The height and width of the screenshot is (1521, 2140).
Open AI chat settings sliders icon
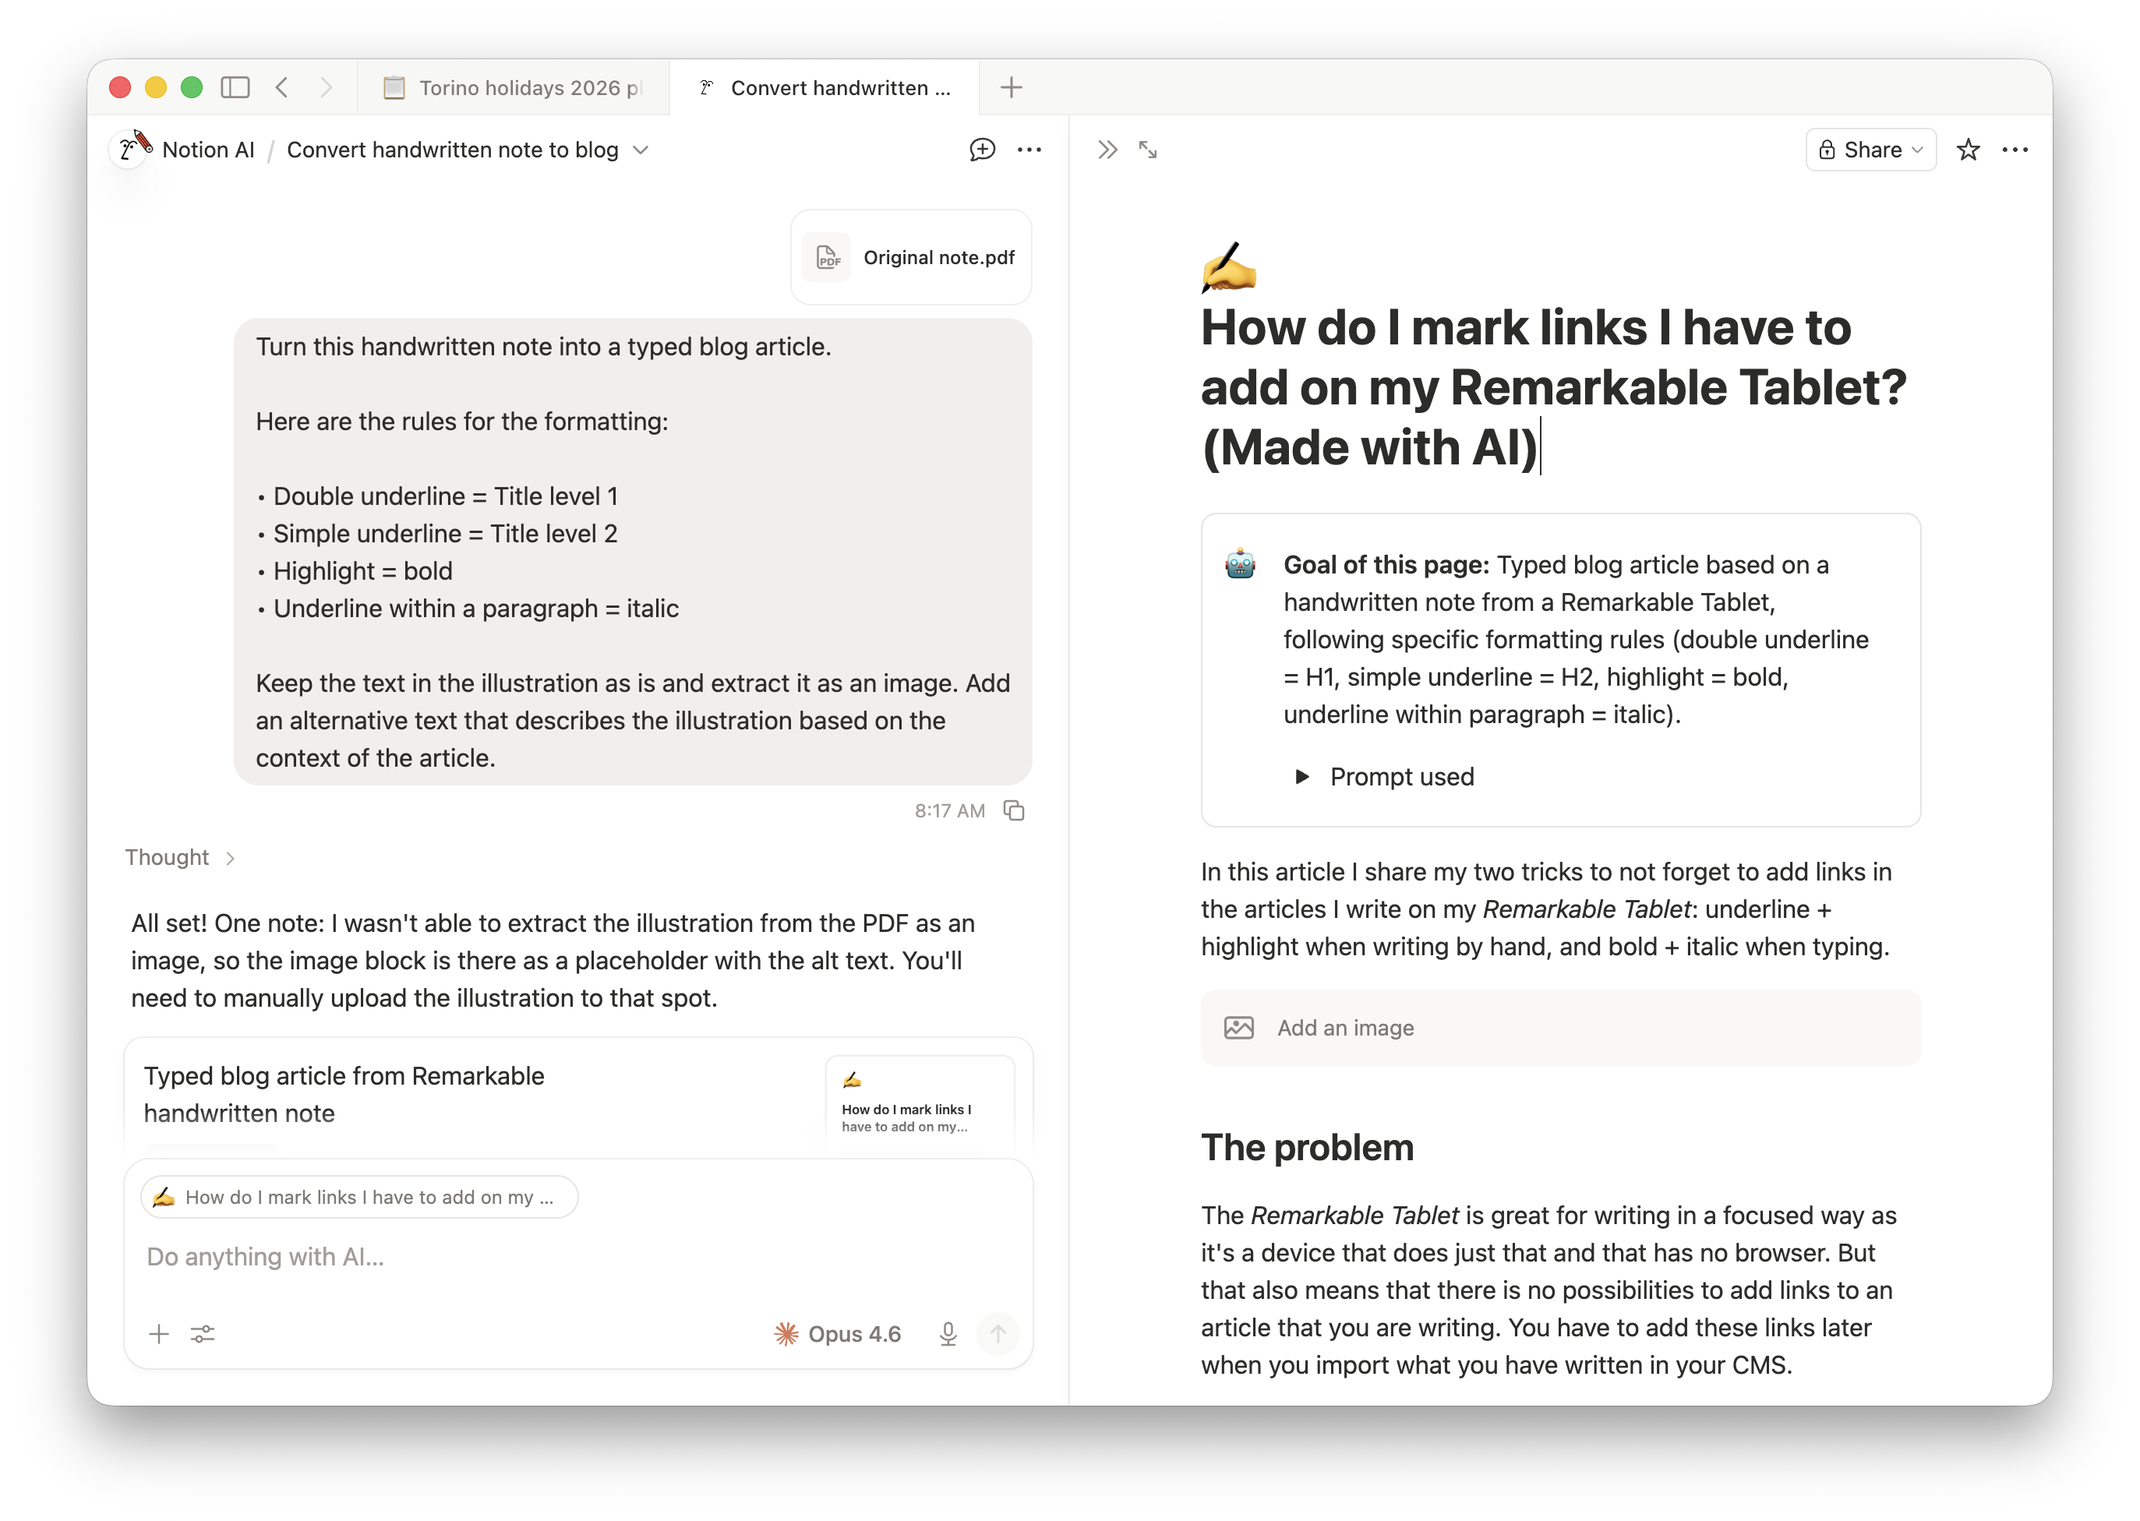(203, 1334)
